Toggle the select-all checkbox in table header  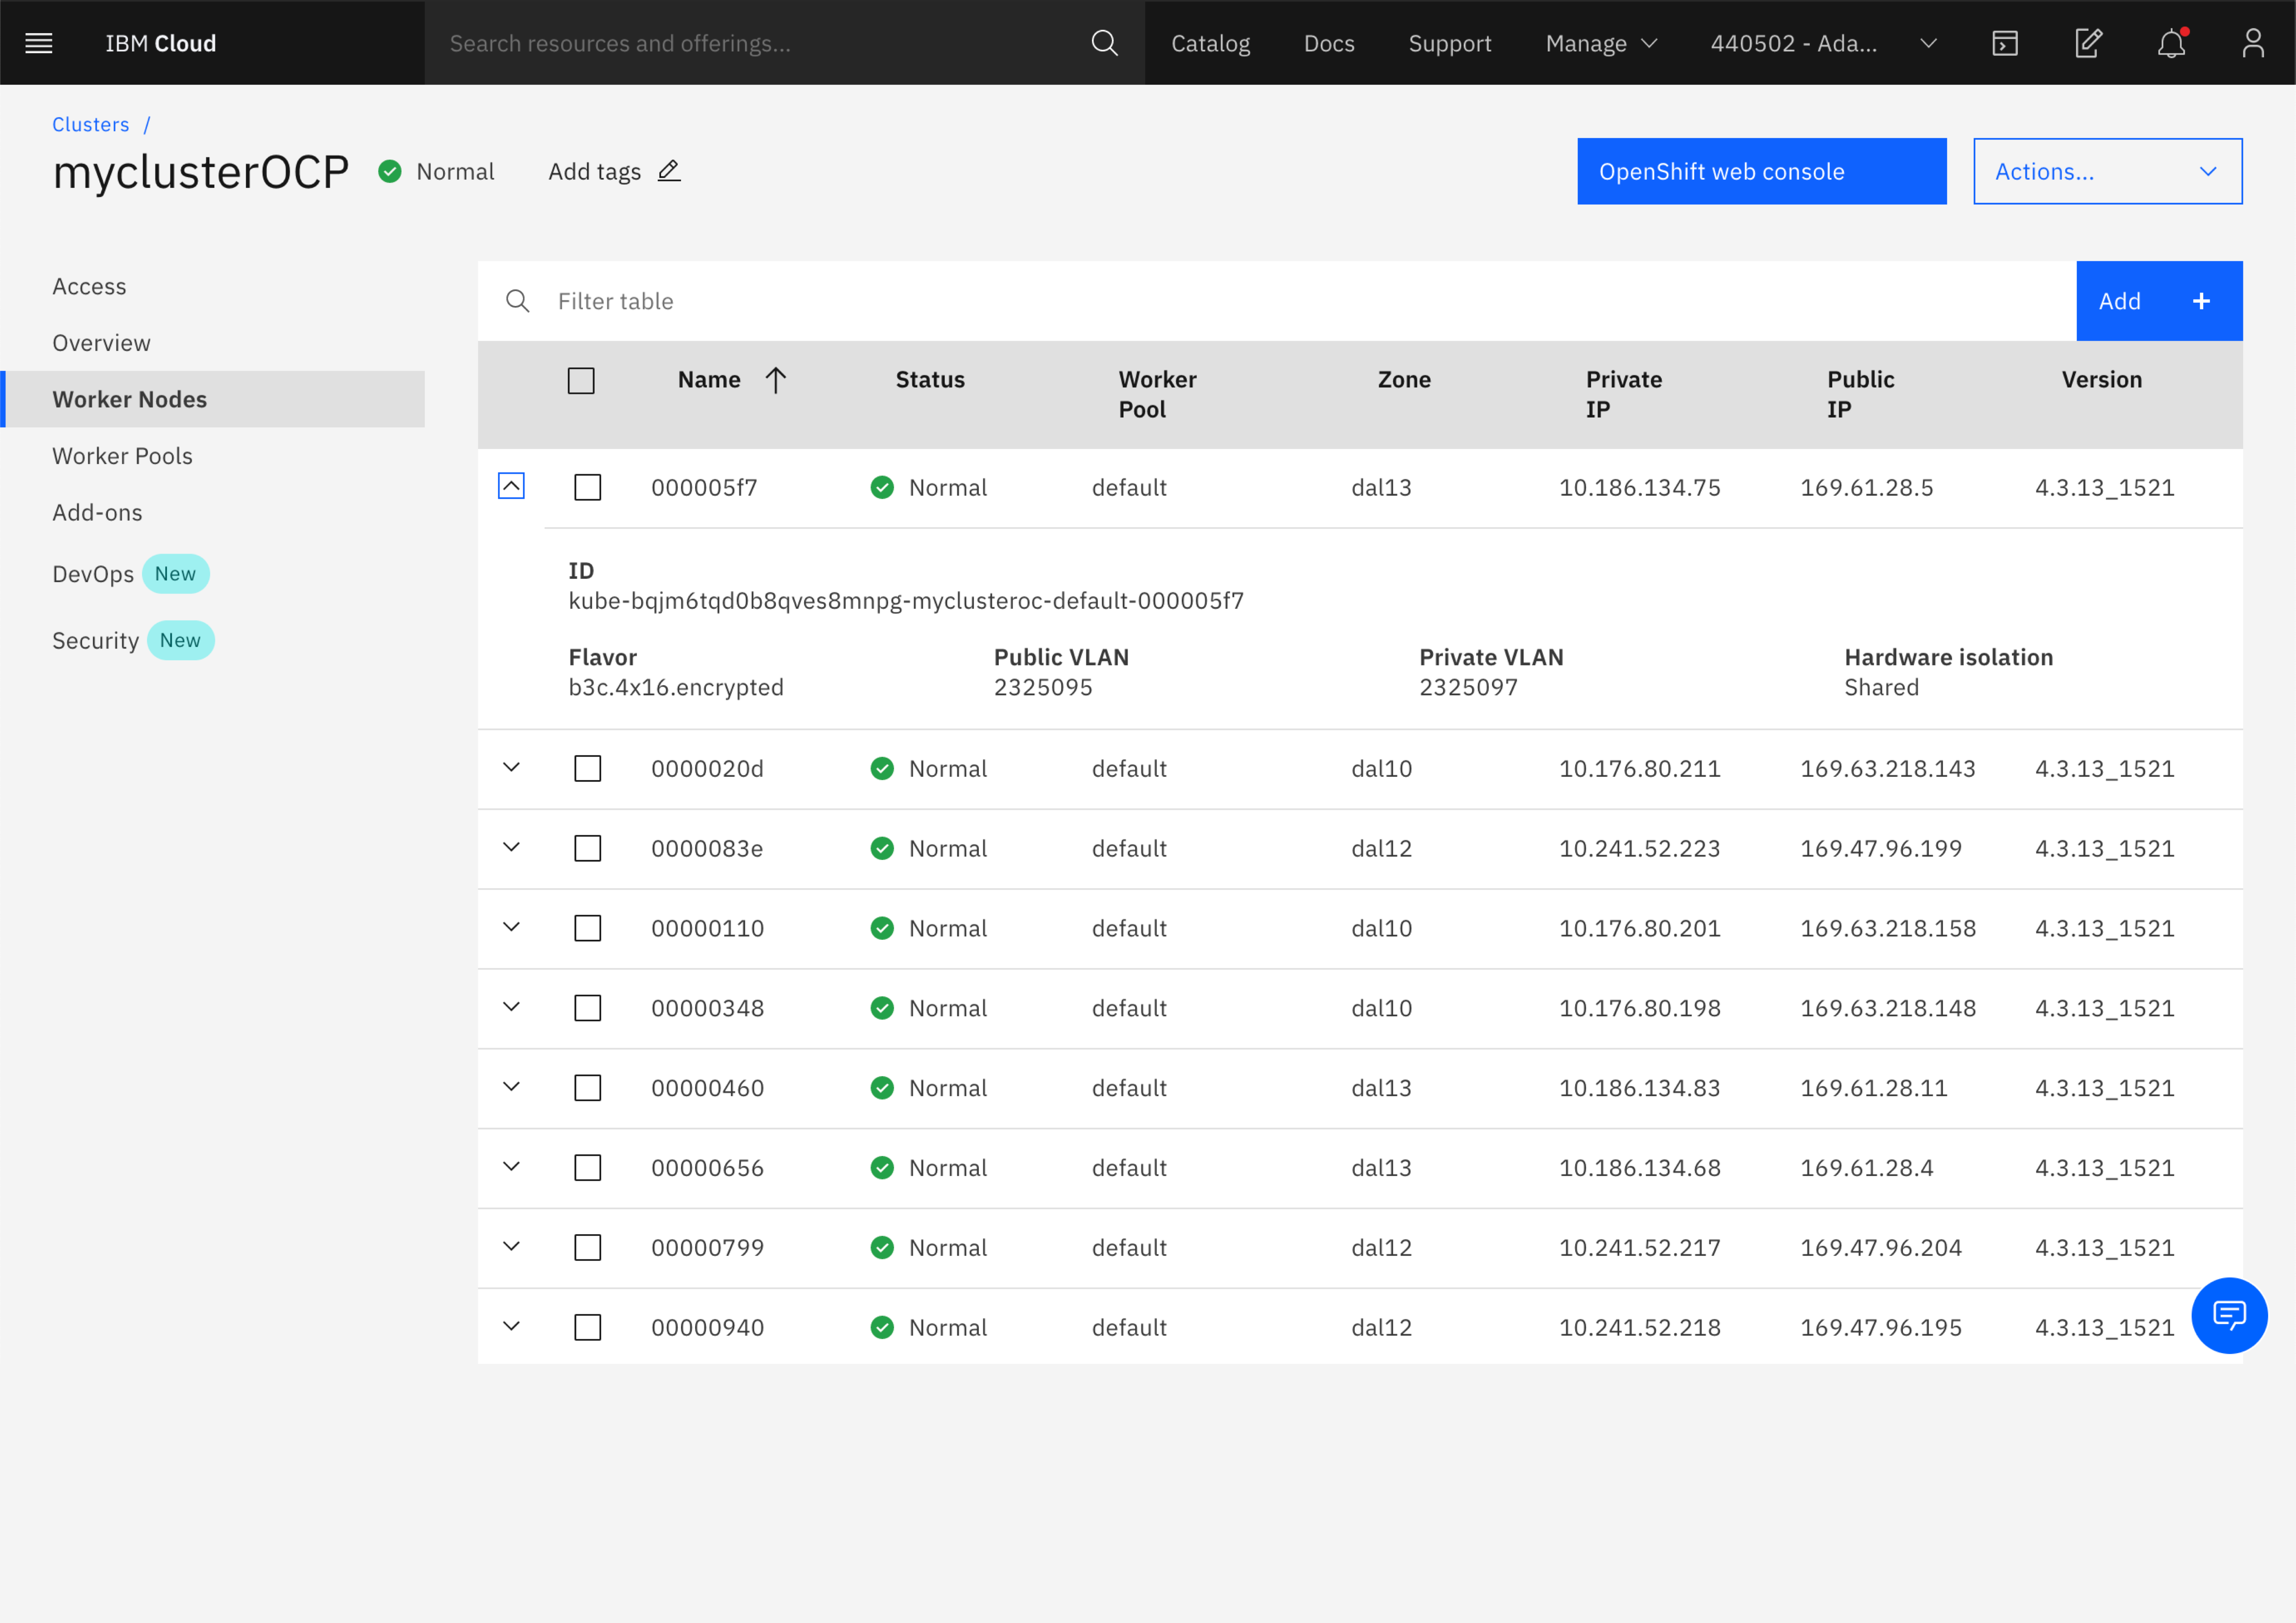click(x=581, y=380)
